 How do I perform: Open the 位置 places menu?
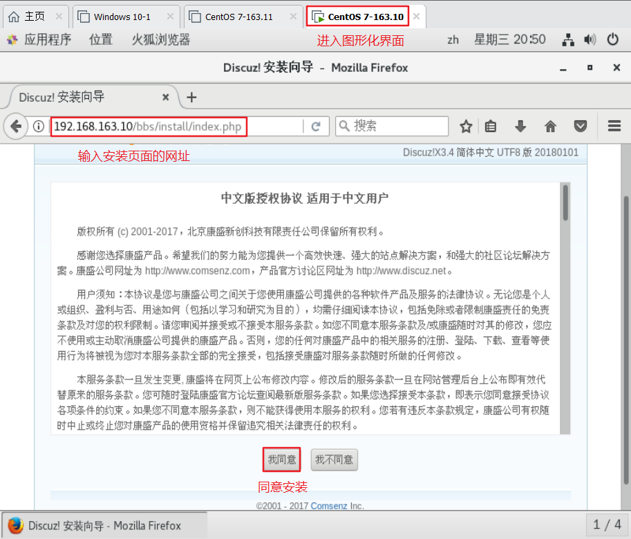tap(101, 39)
